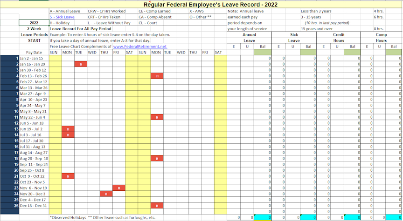The width and height of the screenshot is (403, 221).
Task: Click row number 26 header
Action: 10,206
